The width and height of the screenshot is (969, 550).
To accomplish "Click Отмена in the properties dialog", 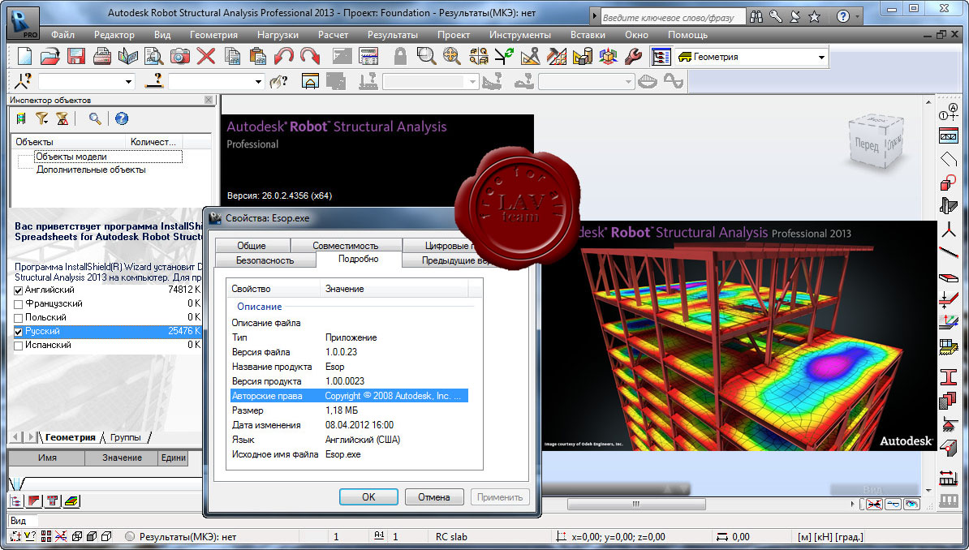I will coord(434,496).
